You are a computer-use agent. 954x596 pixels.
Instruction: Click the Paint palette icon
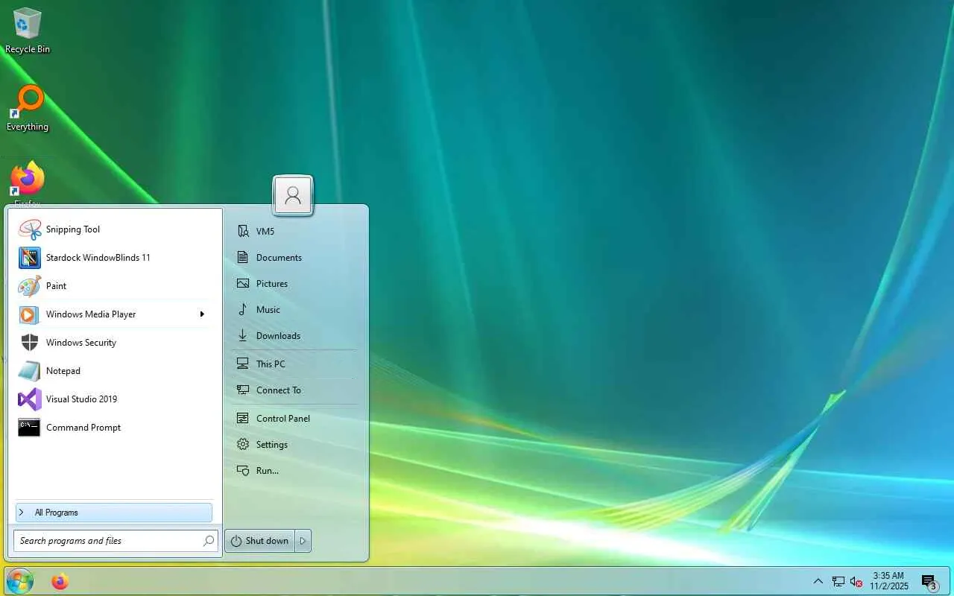pyautogui.click(x=30, y=286)
